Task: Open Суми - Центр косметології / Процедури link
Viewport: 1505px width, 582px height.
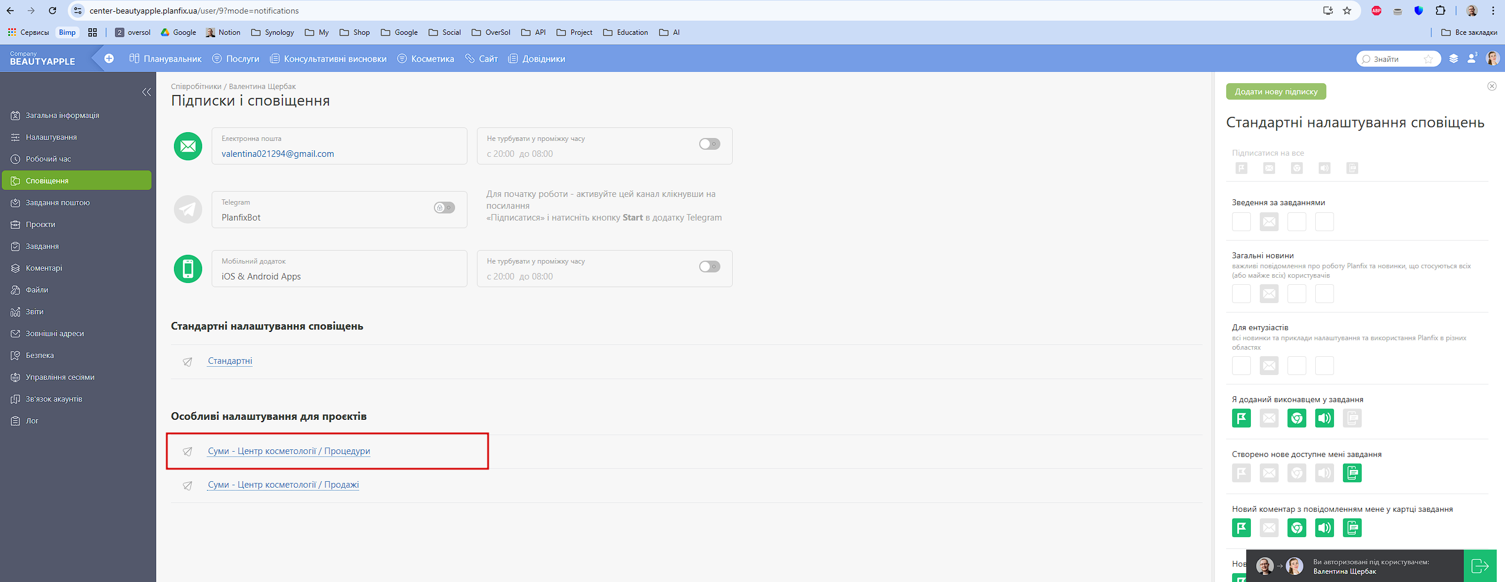Action: pyautogui.click(x=289, y=451)
